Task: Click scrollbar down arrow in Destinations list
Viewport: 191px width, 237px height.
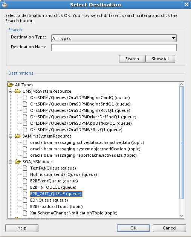Action: 182,216
